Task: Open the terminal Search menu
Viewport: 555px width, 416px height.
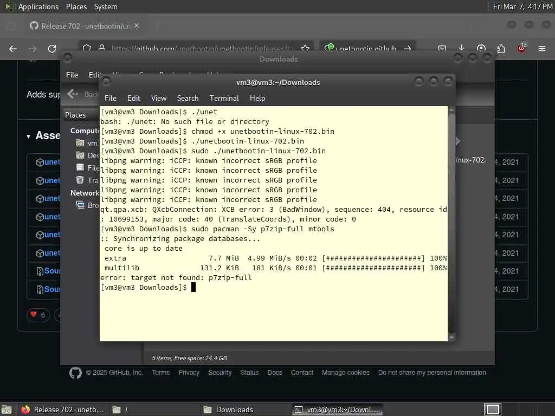Action: 188,99
